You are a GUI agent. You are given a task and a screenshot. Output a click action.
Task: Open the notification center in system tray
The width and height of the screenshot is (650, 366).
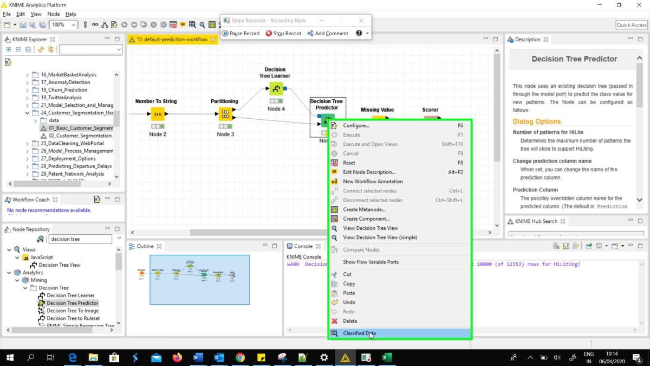(x=637, y=358)
